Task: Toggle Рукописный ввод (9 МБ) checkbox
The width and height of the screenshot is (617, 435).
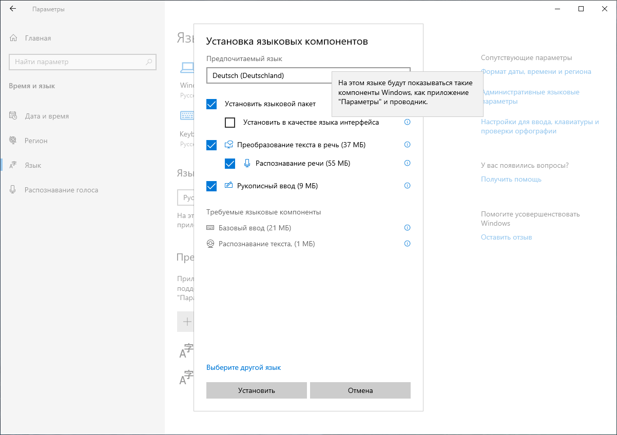Action: (211, 186)
